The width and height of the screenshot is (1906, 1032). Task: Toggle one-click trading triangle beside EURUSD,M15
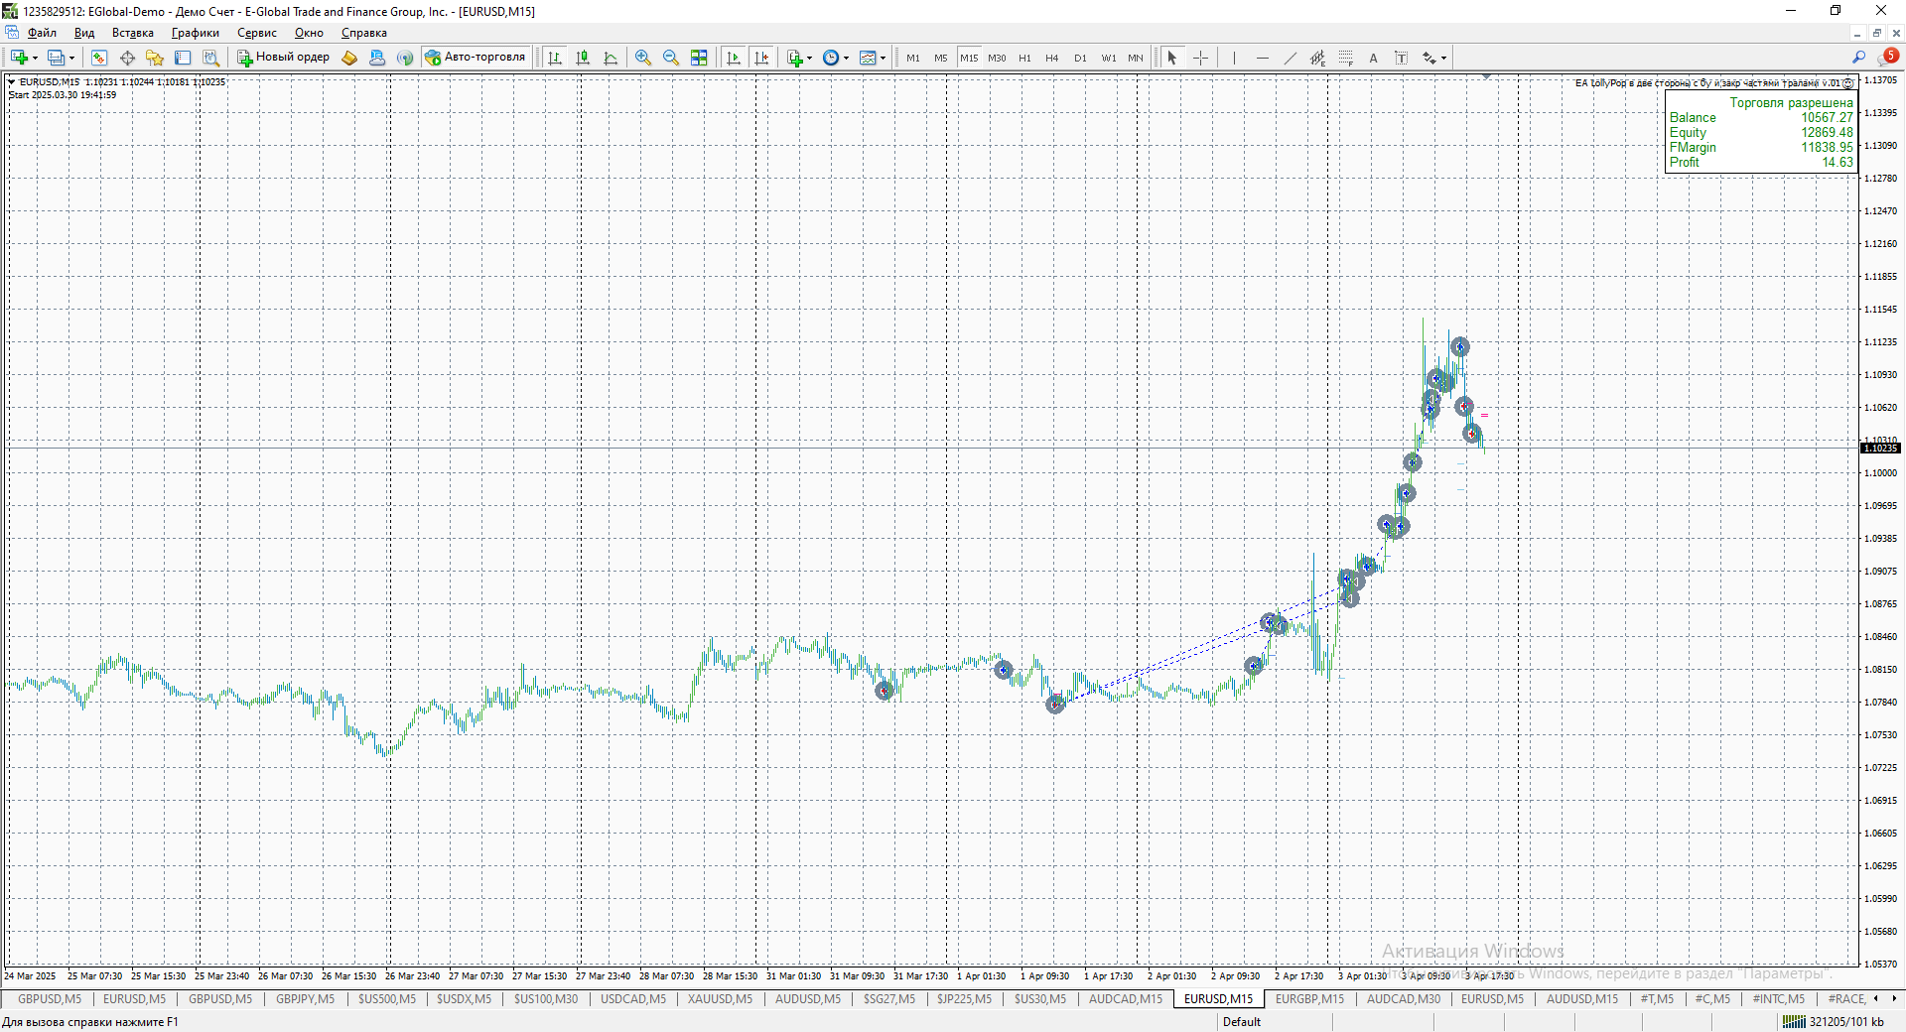(11, 81)
